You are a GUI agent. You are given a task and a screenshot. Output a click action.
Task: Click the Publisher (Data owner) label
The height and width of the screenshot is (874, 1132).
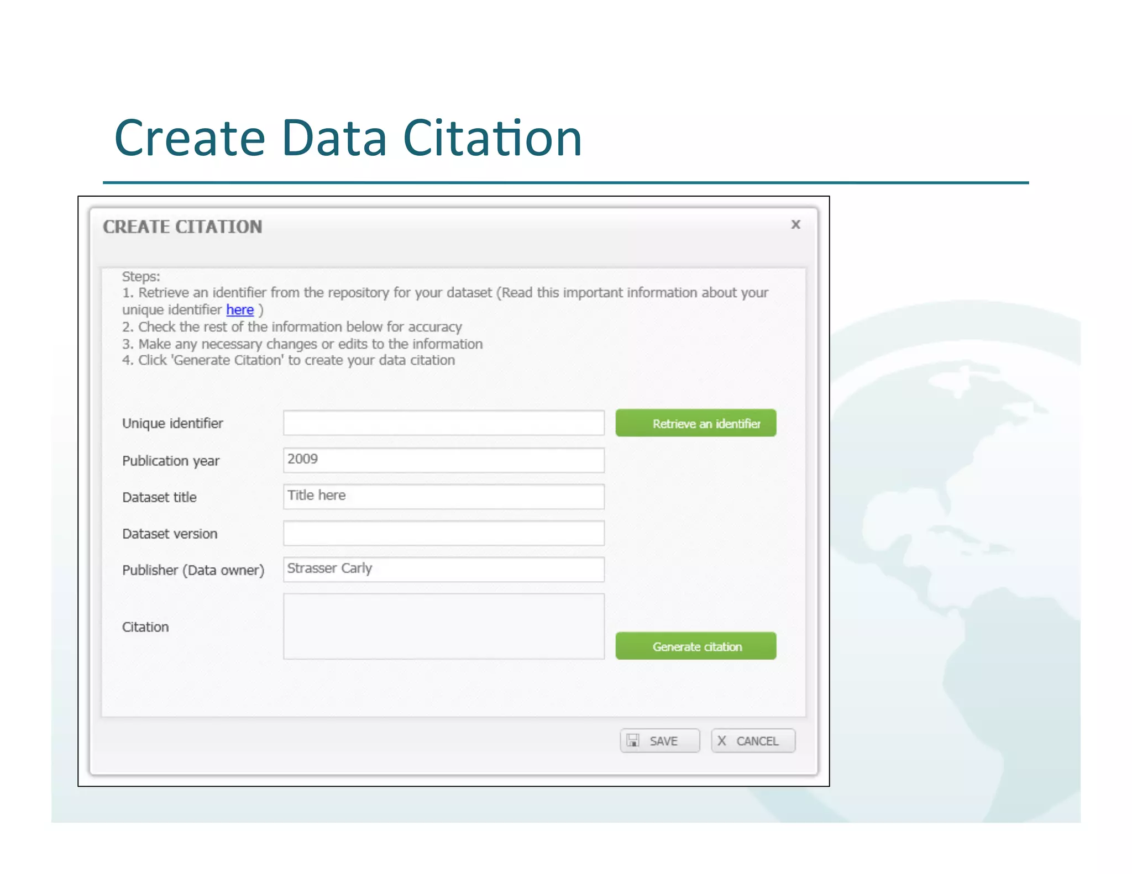tap(193, 570)
